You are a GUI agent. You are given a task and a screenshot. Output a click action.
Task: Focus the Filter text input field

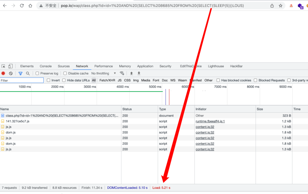tap(22, 80)
